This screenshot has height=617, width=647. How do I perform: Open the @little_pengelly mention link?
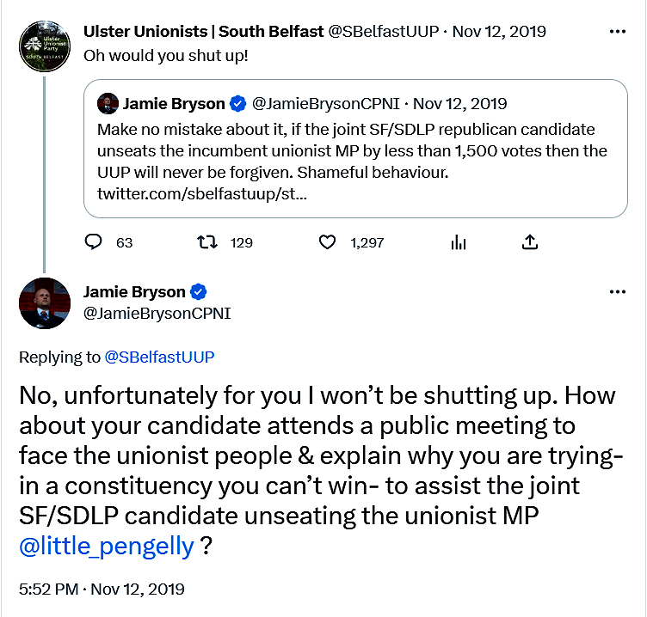[x=107, y=546]
